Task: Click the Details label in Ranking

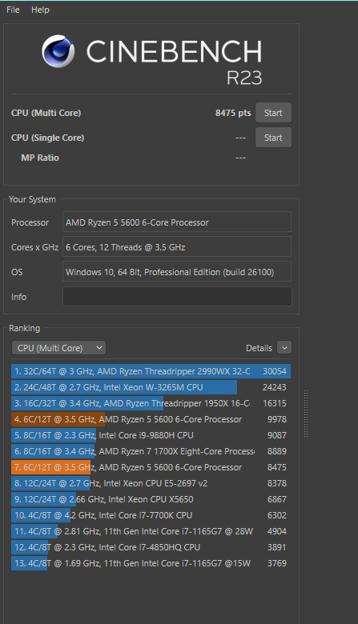Action: click(259, 348)
